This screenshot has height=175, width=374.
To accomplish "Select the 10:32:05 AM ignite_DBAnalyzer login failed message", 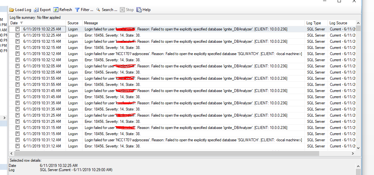I will pyautogui.click(x=186, y=66).
